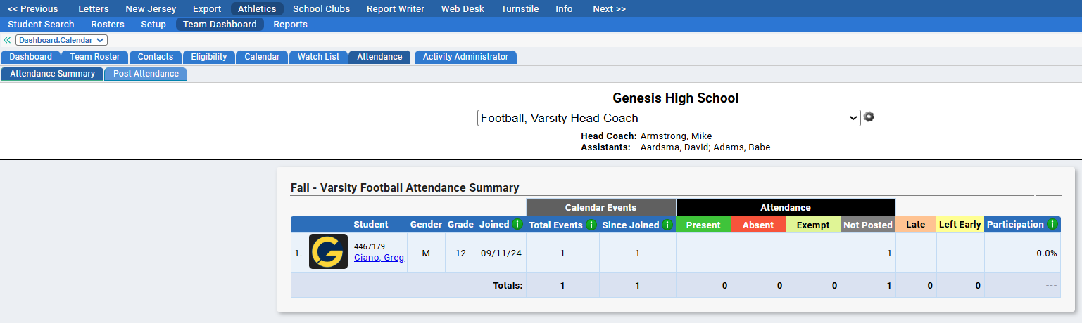This screenshot has width=1082, height=323.
Task: Switch to the Contacts tab
Action: click(x=156, y=57)
